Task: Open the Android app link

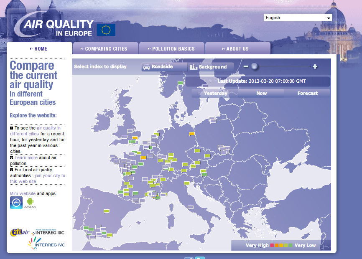Action: (30, 203)
